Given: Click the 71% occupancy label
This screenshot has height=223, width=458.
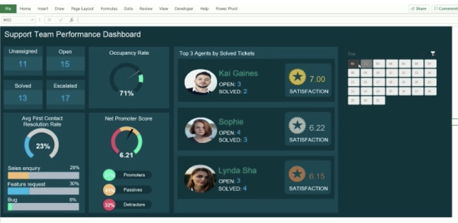Looking at the screenshot, I should point(126,94).
